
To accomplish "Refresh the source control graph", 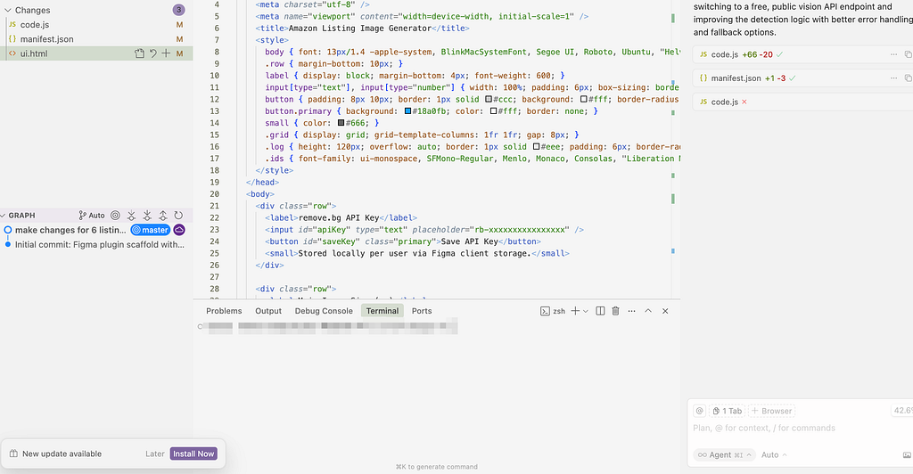I will (178, 216).
